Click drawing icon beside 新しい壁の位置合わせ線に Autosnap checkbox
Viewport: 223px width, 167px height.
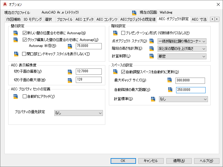16,33
